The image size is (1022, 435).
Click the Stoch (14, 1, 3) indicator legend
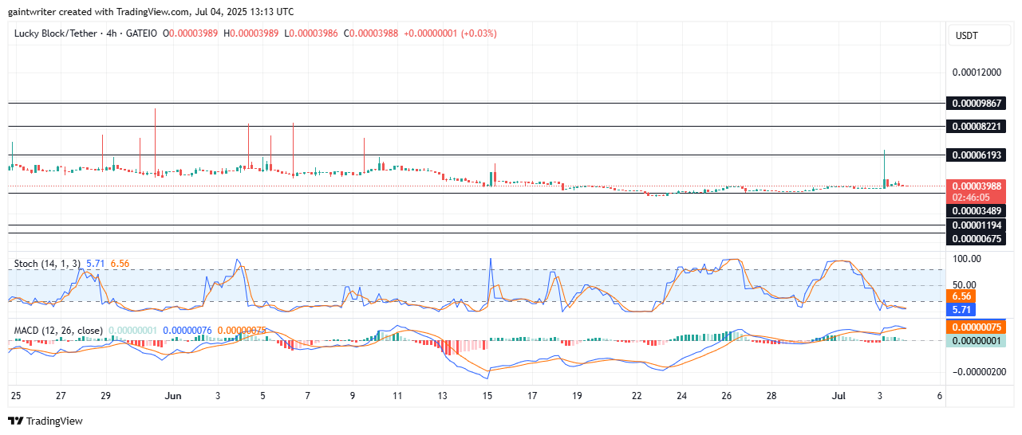tap(46, 262)
